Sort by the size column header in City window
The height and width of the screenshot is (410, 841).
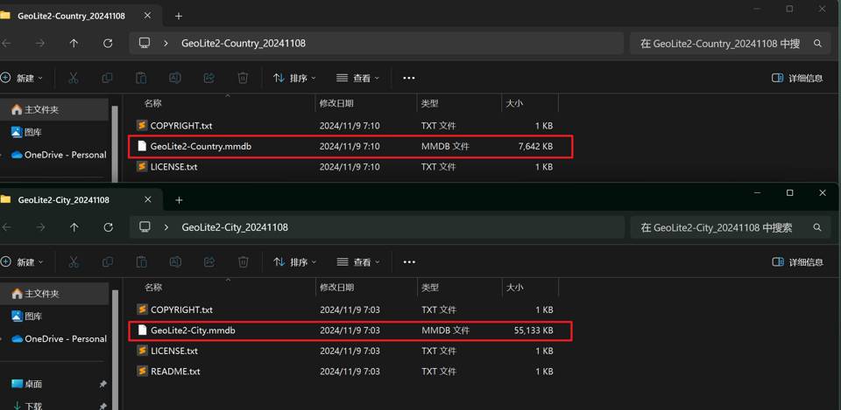point(514,287)
